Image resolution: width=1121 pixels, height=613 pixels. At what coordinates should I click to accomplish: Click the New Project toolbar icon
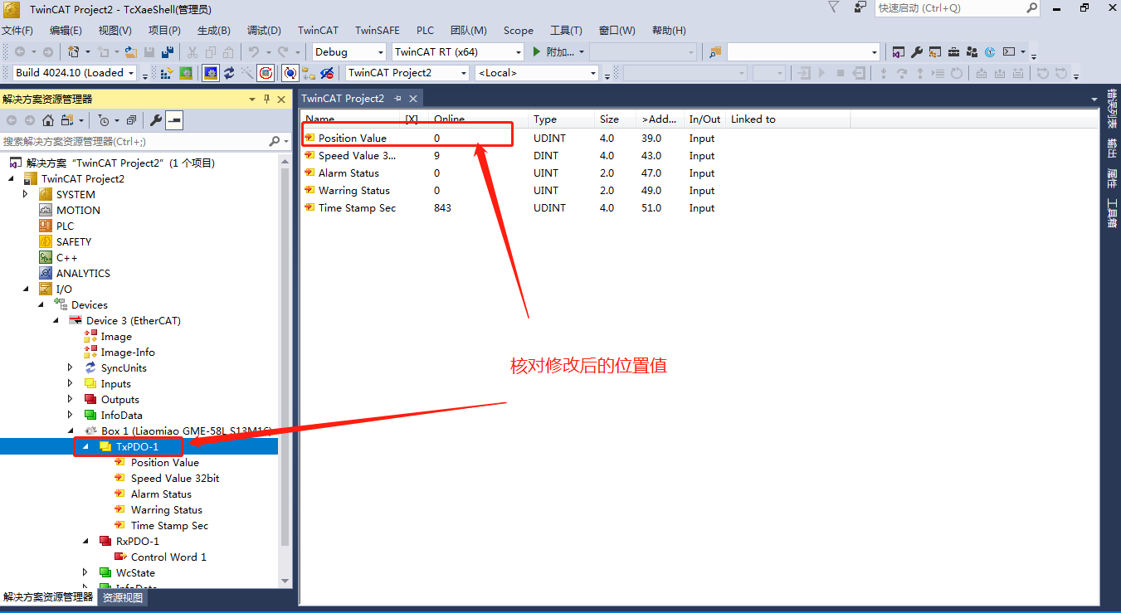(x=74, y=52)
